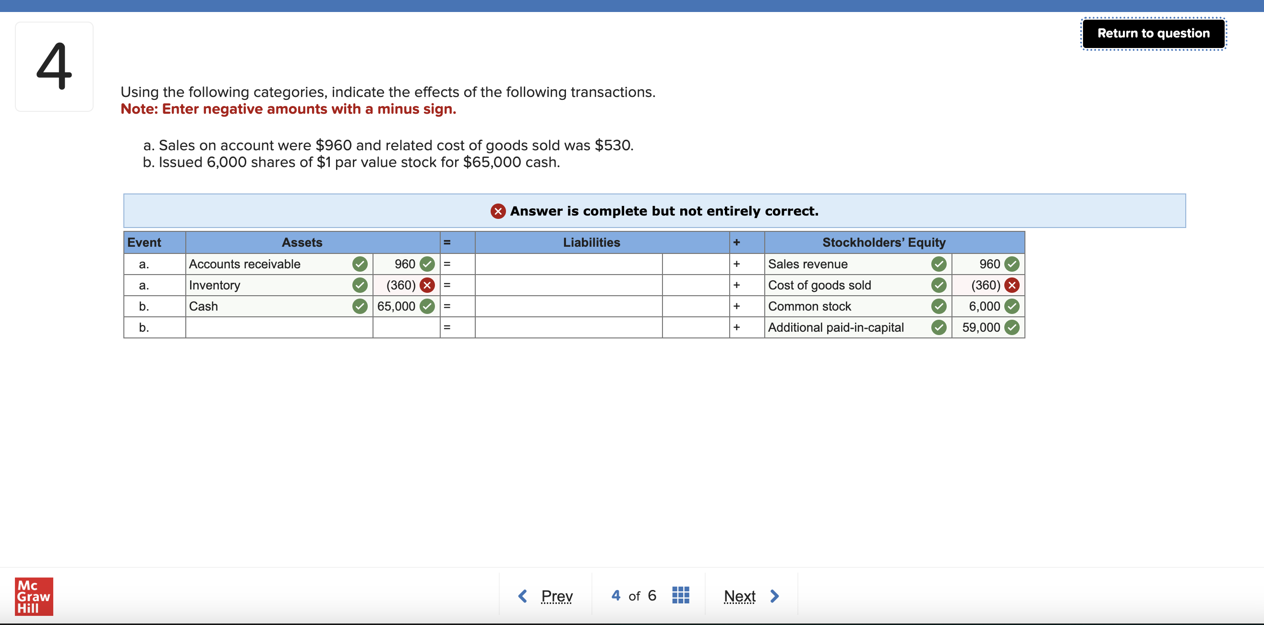Click the green checkmark beside Cash
This screenshot has width=1264, height=625.
tap(360, 306)
